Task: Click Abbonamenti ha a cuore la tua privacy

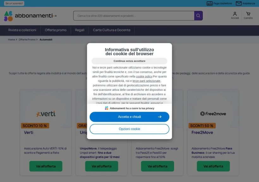Action: coord(132,108)
